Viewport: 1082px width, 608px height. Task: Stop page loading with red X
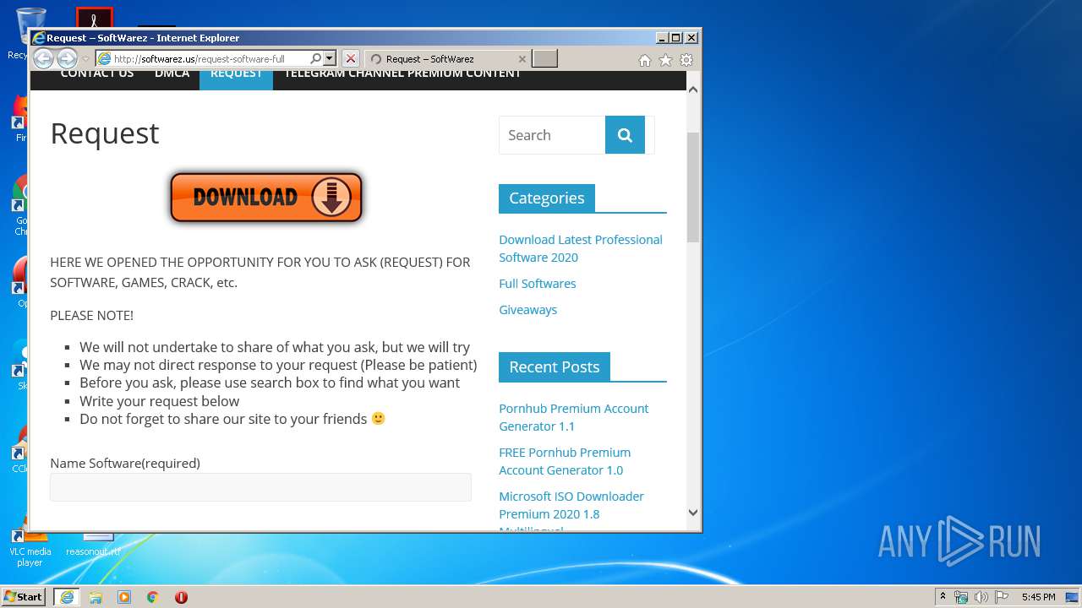[x=351, y=59]
